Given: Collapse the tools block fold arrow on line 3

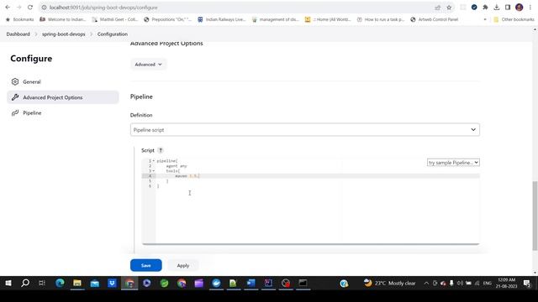Looking at the screenshot, I should (x=154, y=171).
